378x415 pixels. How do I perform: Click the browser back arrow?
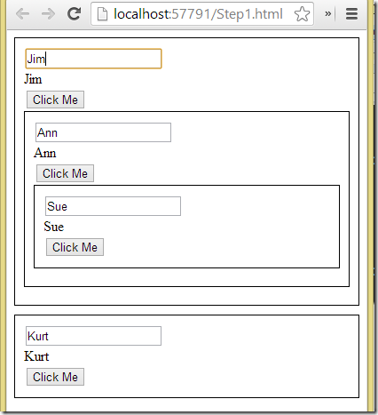tap(22, 14)
